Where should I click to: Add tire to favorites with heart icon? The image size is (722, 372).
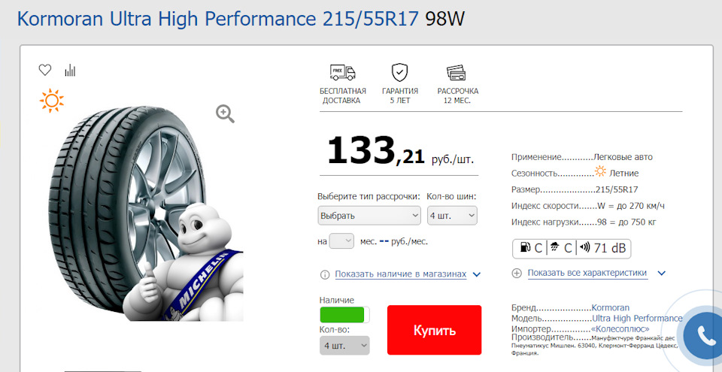tap(44, 70)
